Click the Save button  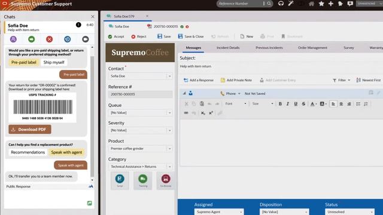[x=164, y=36]
